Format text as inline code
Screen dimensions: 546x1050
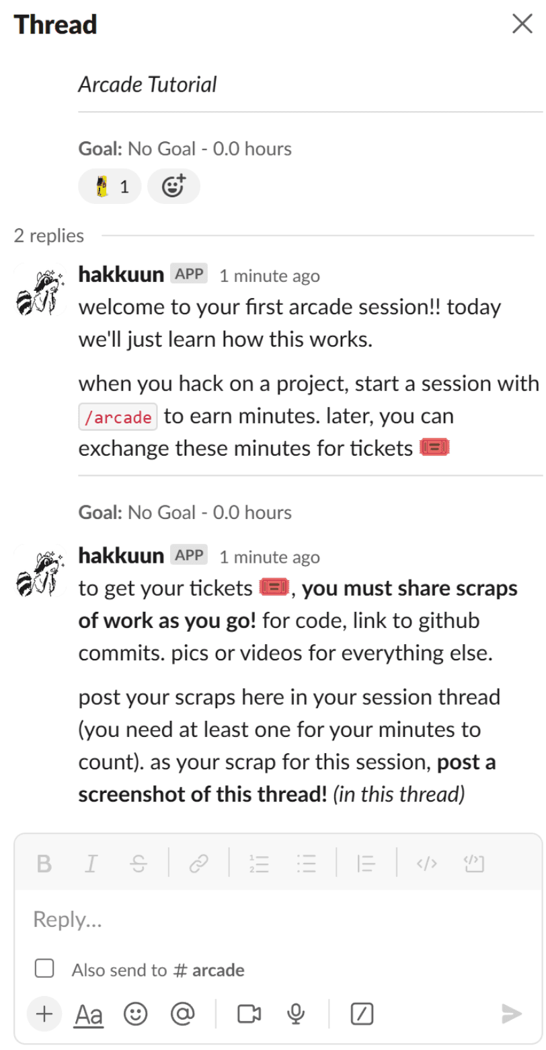pos(427,863)
